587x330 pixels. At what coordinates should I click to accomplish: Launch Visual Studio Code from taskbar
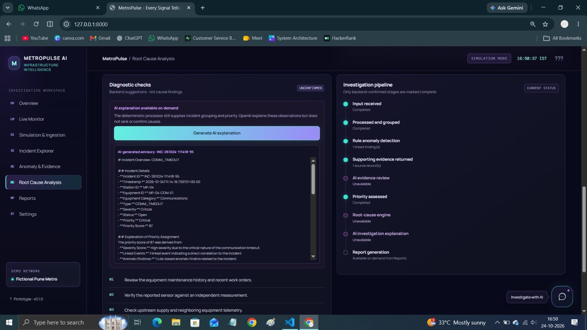(290, 322)
